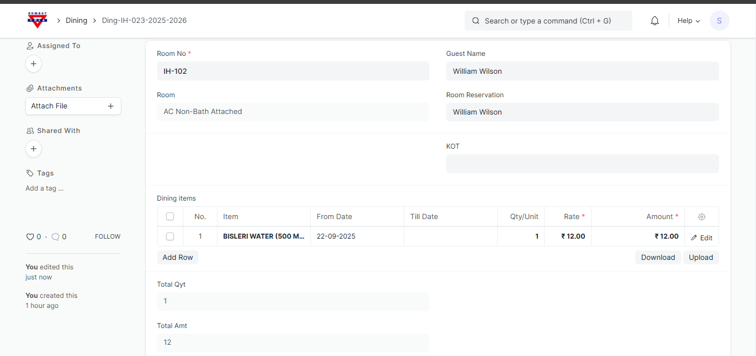Add an assignee with the plus icon

(x=34, y=64)
